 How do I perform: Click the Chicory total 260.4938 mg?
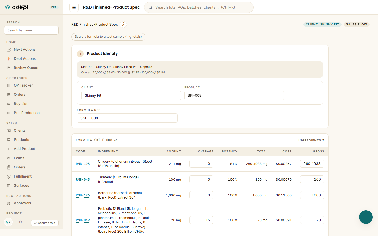click(257, 164)
